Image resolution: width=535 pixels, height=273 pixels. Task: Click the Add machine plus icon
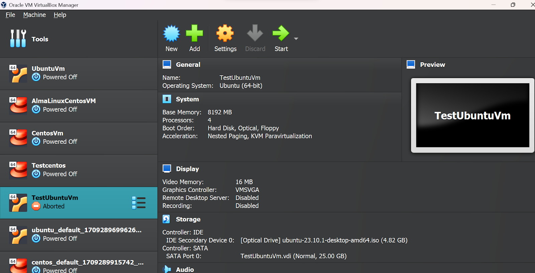click(x=194, y=33)
